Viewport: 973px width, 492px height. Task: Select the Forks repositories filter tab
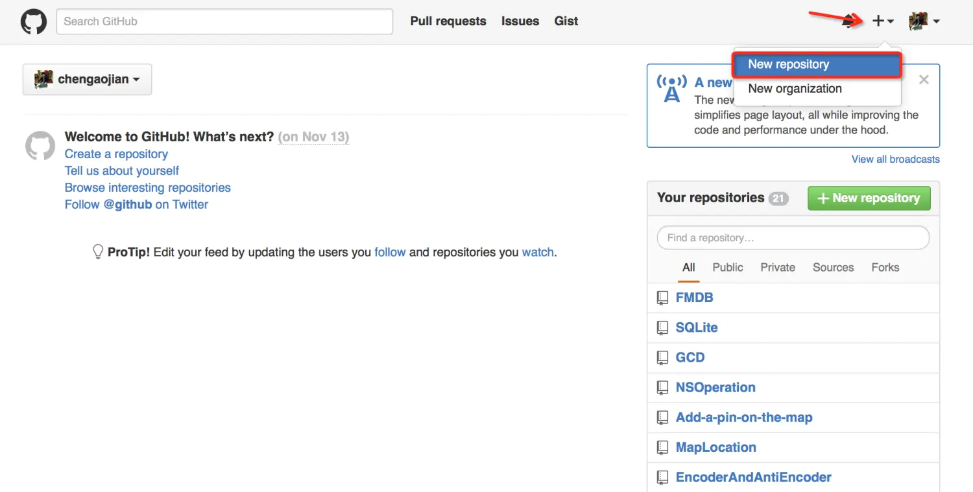pyautogui.click(x=885, y=268)
